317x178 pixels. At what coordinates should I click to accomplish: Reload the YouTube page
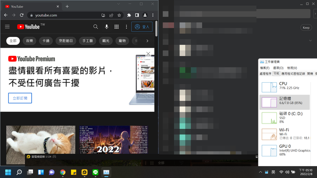(22, 15)
